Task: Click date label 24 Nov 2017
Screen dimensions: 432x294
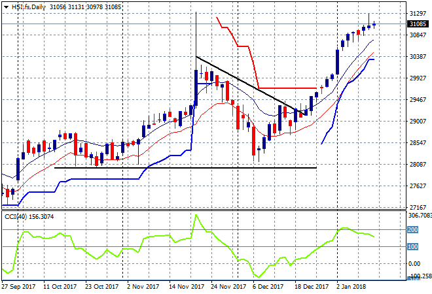Action: (x=228, y=287)
